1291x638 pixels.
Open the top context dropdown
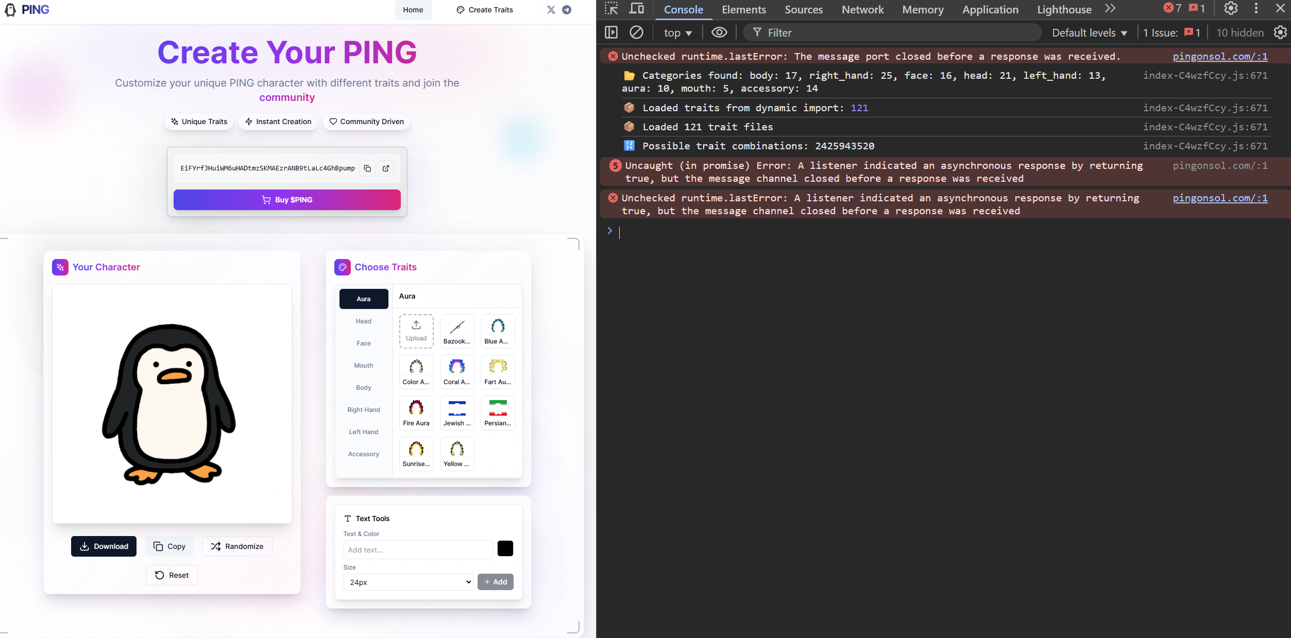678,33
